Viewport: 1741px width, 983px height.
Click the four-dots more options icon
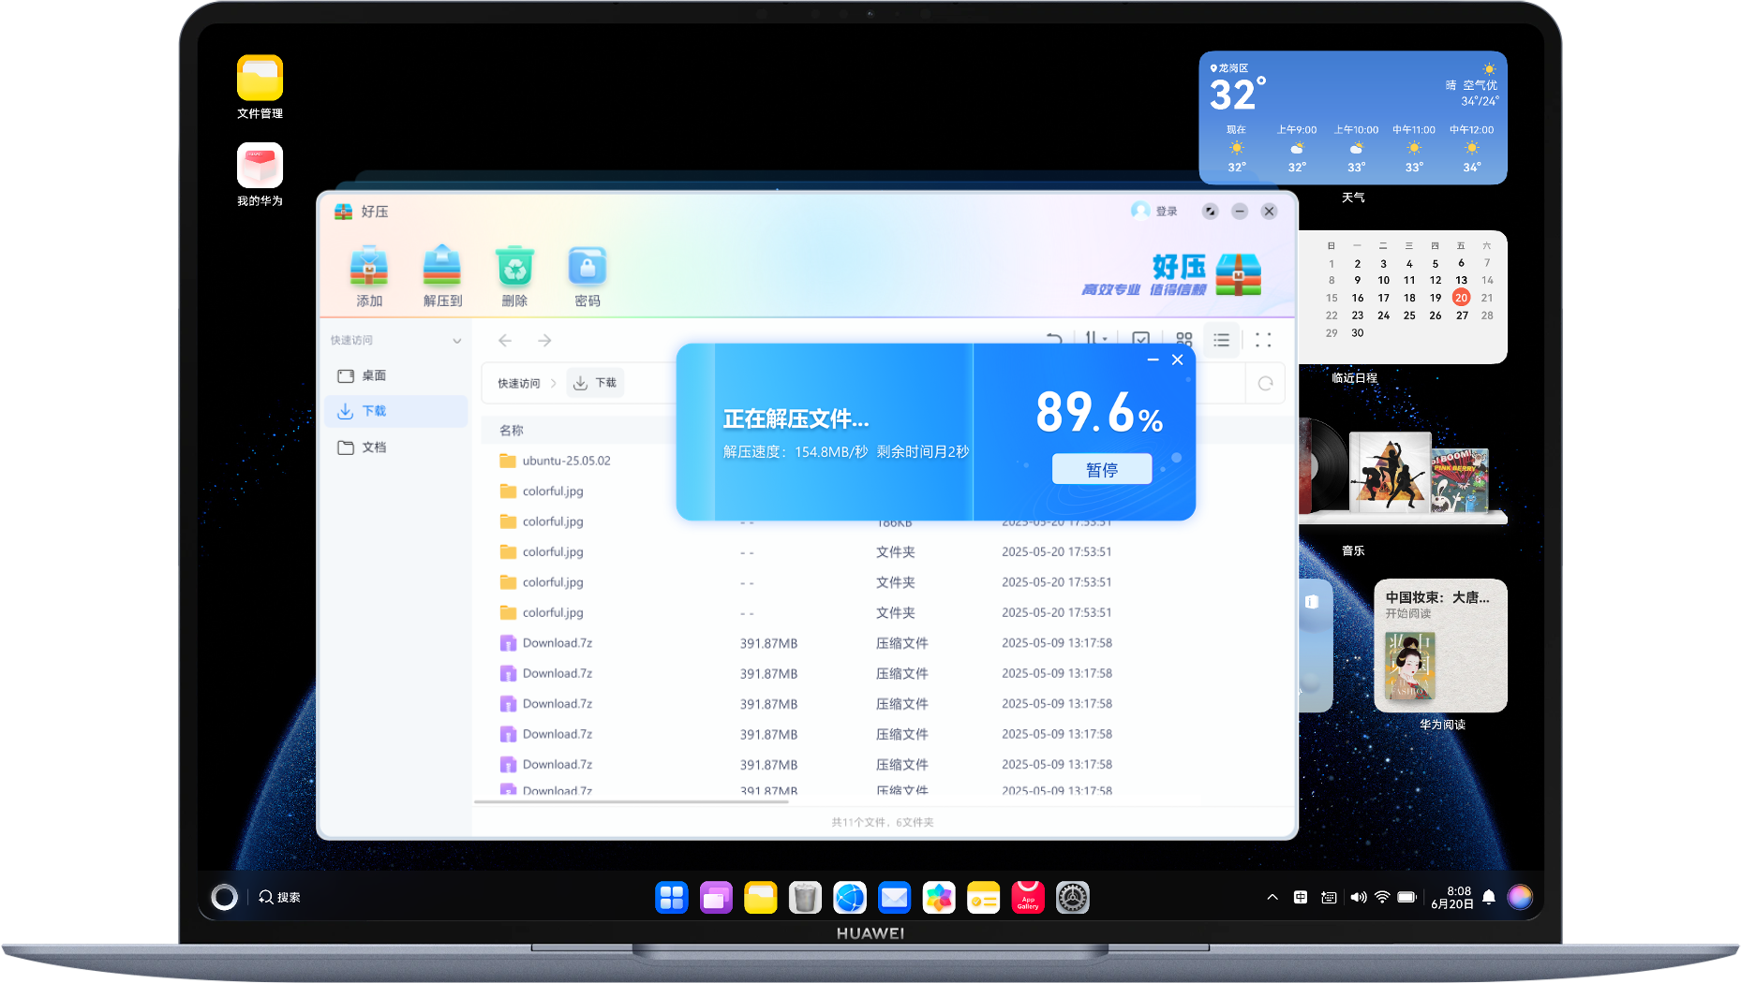[x=1263, y=340]
